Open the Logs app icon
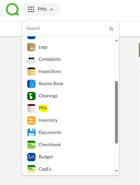Viewport: 140px width, 185px height. [31, 47]
